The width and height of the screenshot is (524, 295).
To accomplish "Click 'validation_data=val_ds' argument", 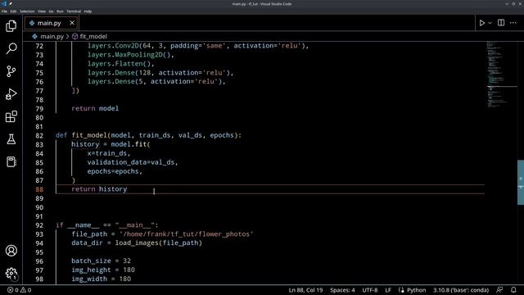I will pyautogui.click(x=133, y=162).
